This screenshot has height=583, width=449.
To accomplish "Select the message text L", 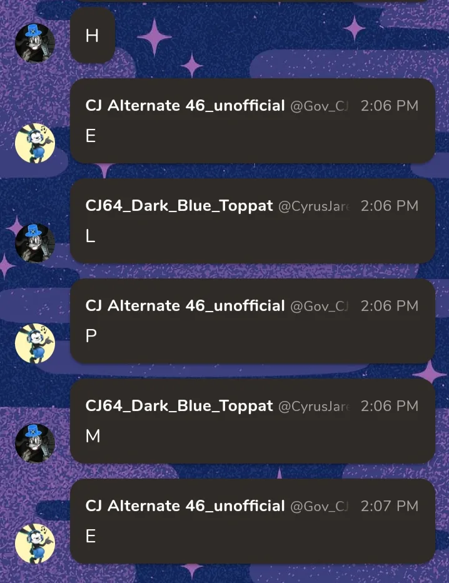I will (x=90, y=236).
